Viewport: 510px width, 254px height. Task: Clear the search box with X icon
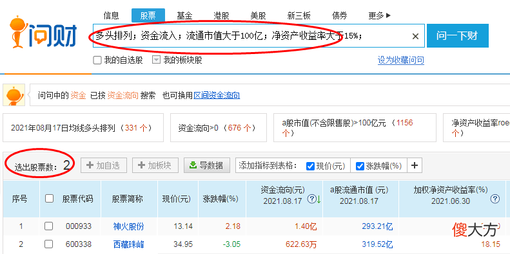pos(415,37)
